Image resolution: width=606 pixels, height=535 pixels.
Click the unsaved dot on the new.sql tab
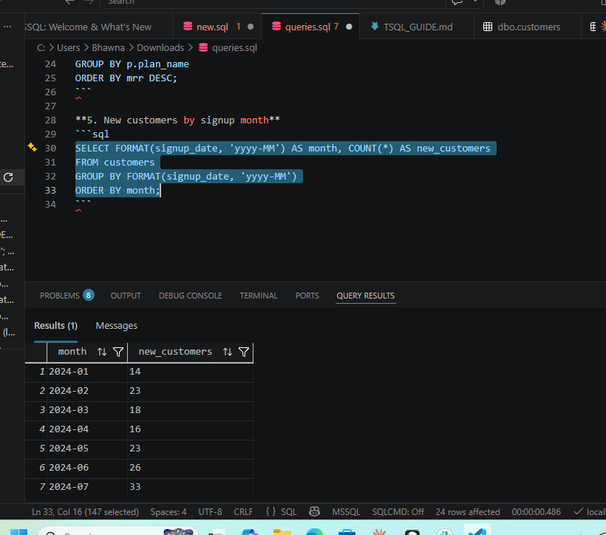[x=251, y=27]
